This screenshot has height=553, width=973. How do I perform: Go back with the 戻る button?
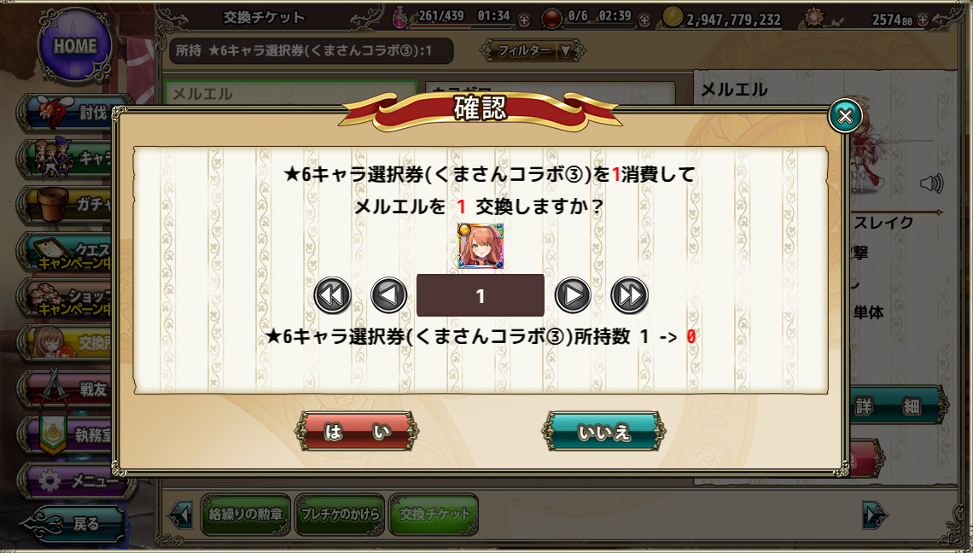click(73, 524)
